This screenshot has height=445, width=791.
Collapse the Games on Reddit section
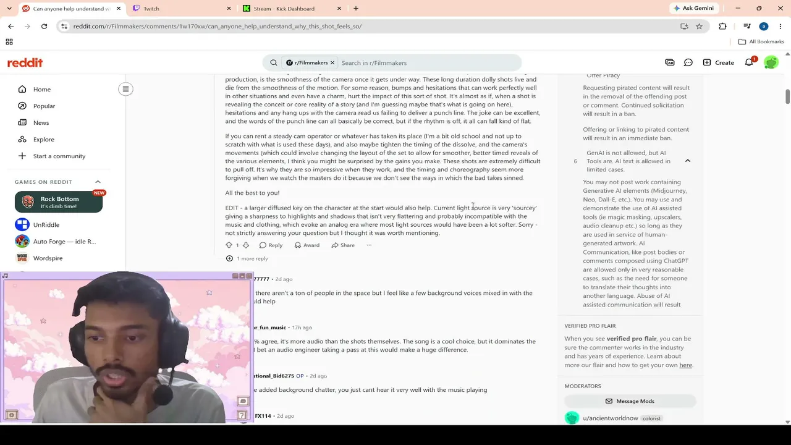[98, 182]
